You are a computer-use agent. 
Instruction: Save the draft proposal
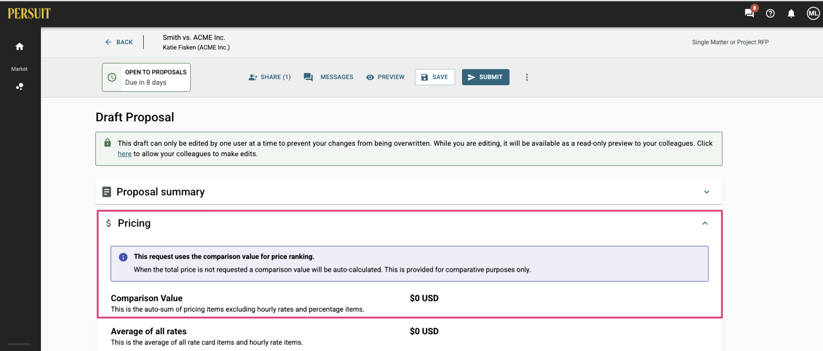pyautogui.click(x=435, y=77)
